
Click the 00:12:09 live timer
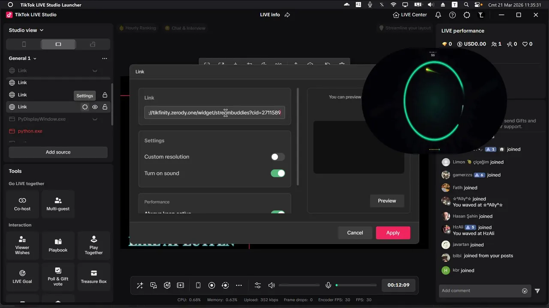(398, 285)
